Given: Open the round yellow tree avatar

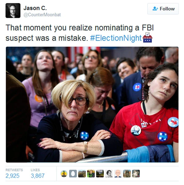Looking at the screenshot, I should click(x=64, y=174).
